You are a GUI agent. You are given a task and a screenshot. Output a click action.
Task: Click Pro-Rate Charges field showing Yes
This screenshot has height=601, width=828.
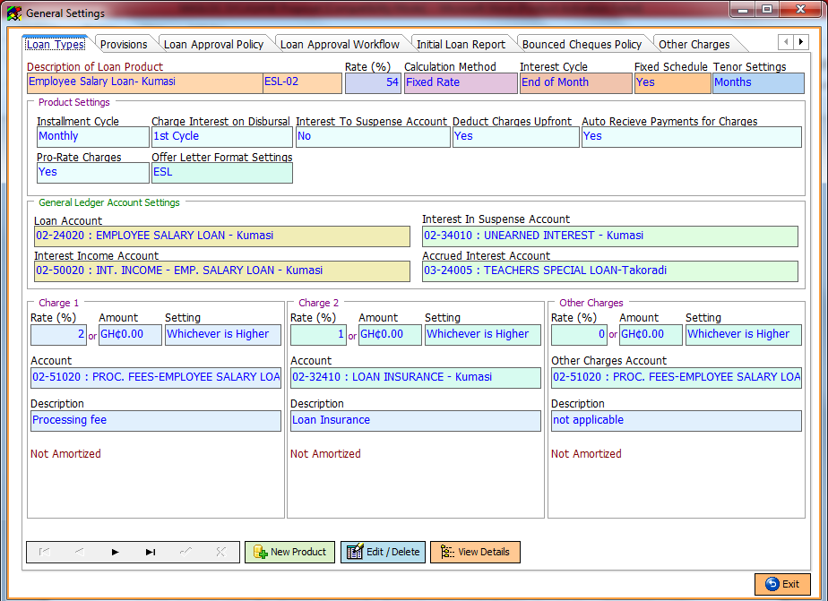coord(93,173)
